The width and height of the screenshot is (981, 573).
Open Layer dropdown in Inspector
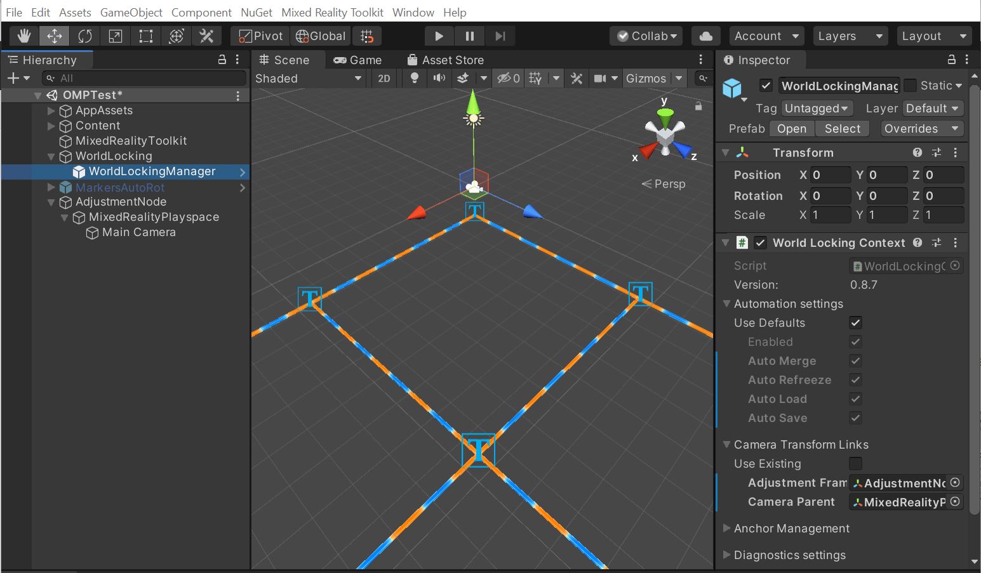pyautogui.click(x=933, y=109)
